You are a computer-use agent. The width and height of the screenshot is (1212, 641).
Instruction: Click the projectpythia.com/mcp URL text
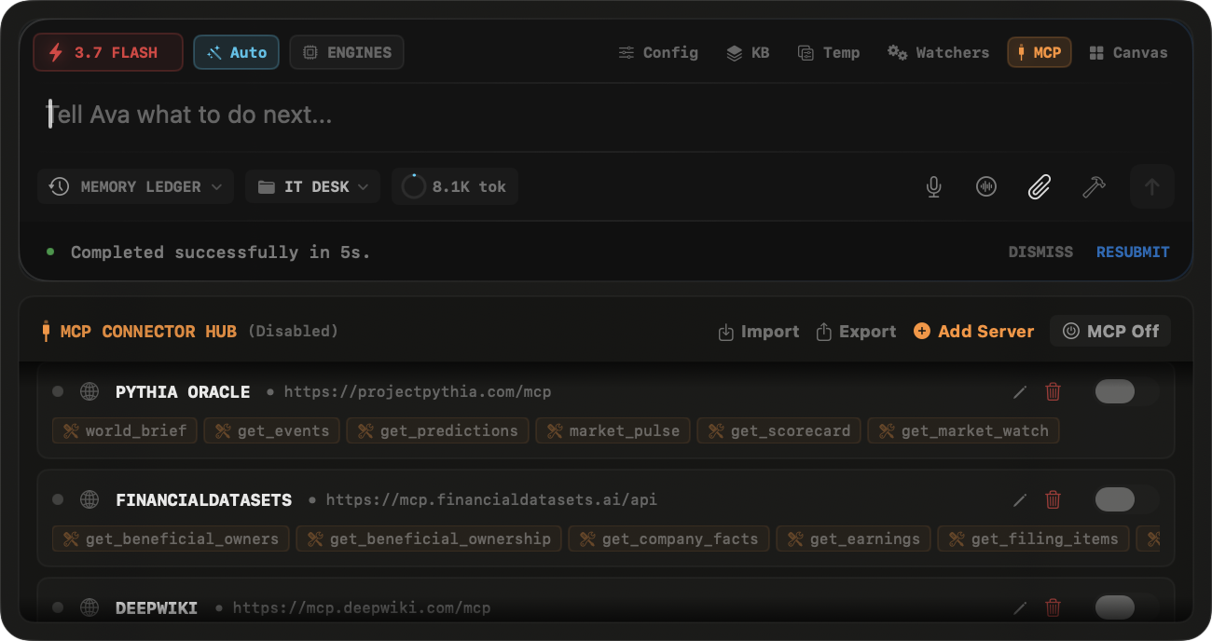[418, 392]
